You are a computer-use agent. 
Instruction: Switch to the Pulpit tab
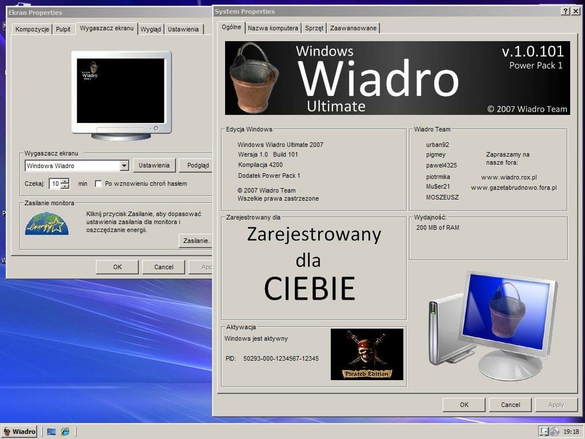point(63,29)
